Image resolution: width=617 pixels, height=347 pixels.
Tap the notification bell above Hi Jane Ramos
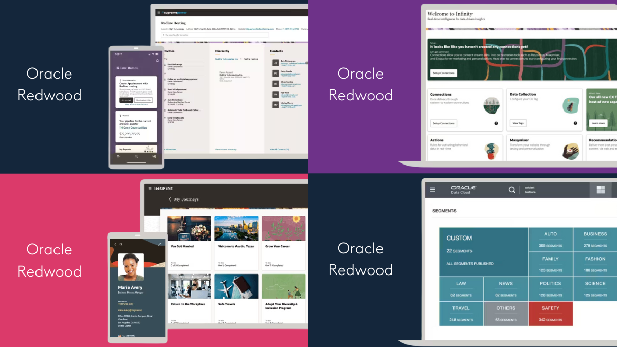(x=157, y=61)
